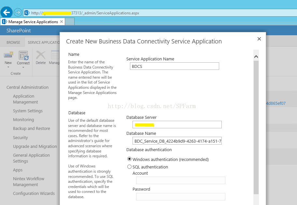Viewport: 297px width, 205px height.
Task: Click the "Create" ribbon group label
Action: point(16,73)
